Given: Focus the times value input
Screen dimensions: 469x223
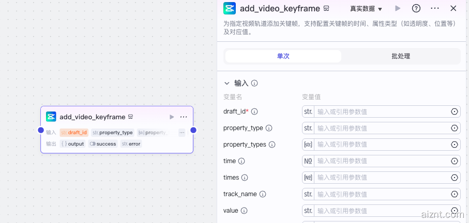Looking at the screenshot, I should pos(382,178).
